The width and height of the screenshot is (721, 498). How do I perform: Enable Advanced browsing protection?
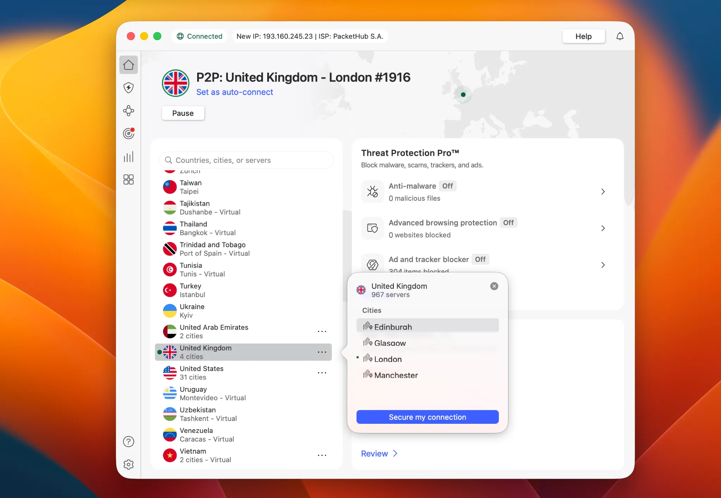[x=508, y=223]
